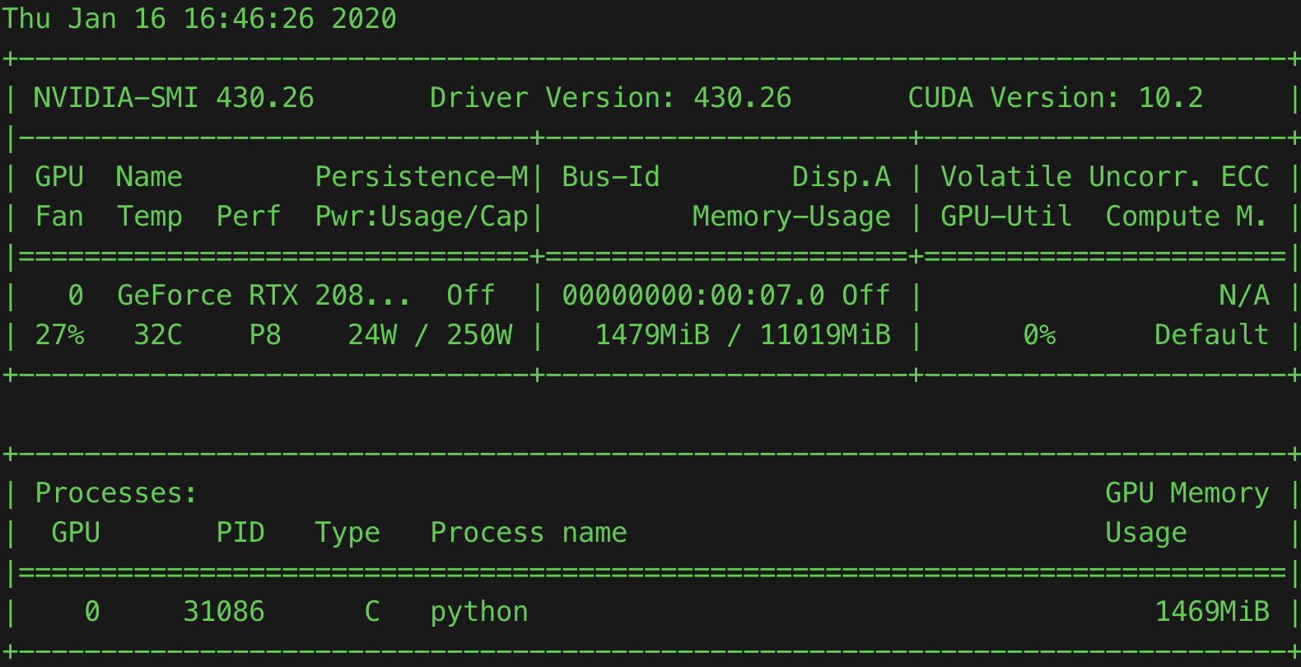Viewport: 1301px width, 667px height.
Task: Click the process ID "31086"
Action: (224, 611)
